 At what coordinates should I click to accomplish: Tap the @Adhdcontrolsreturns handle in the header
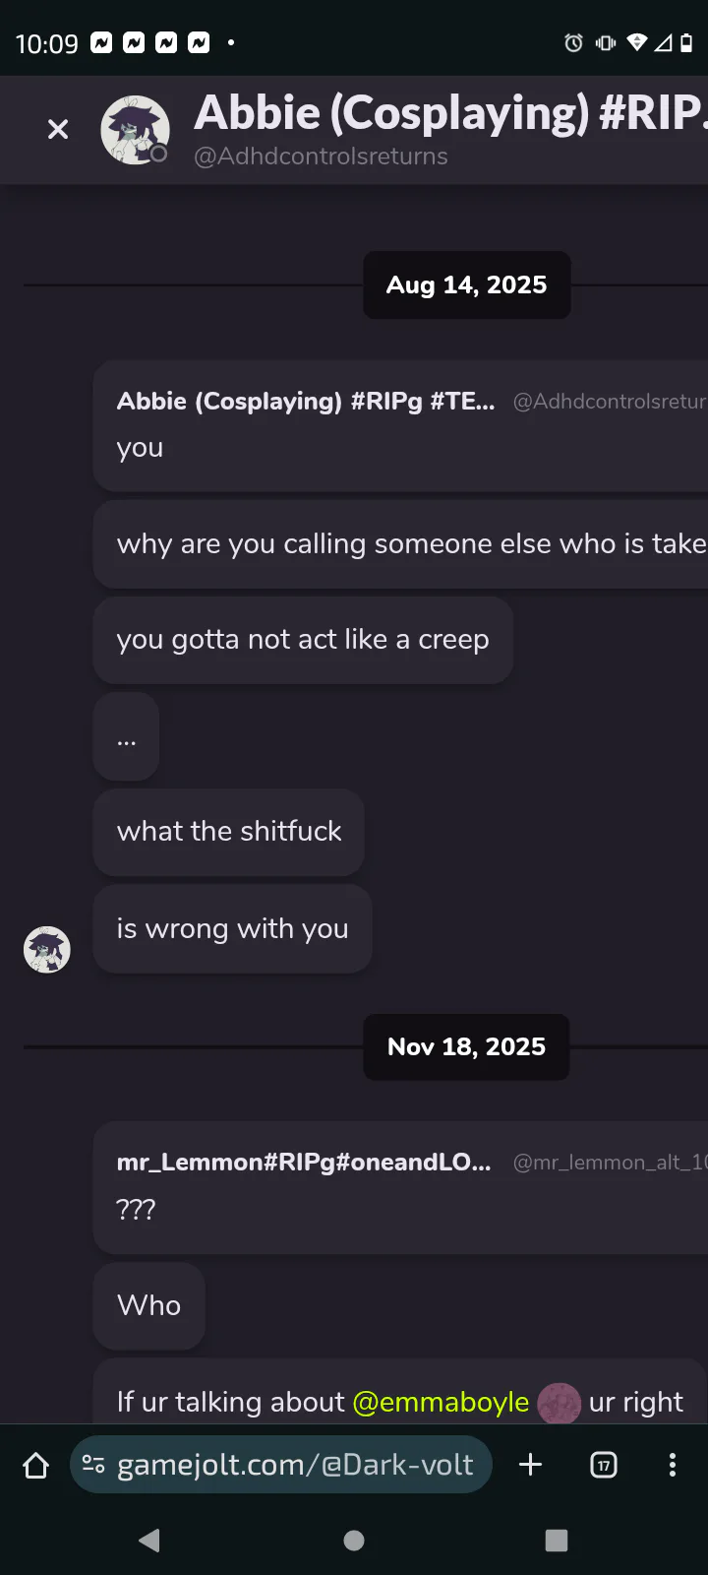321,157
